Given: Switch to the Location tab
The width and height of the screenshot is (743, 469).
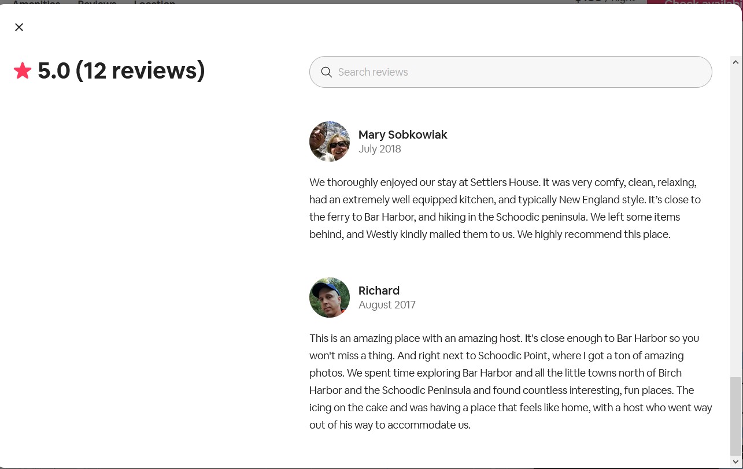Looking at the screenshot, I should tap(154, 2).
